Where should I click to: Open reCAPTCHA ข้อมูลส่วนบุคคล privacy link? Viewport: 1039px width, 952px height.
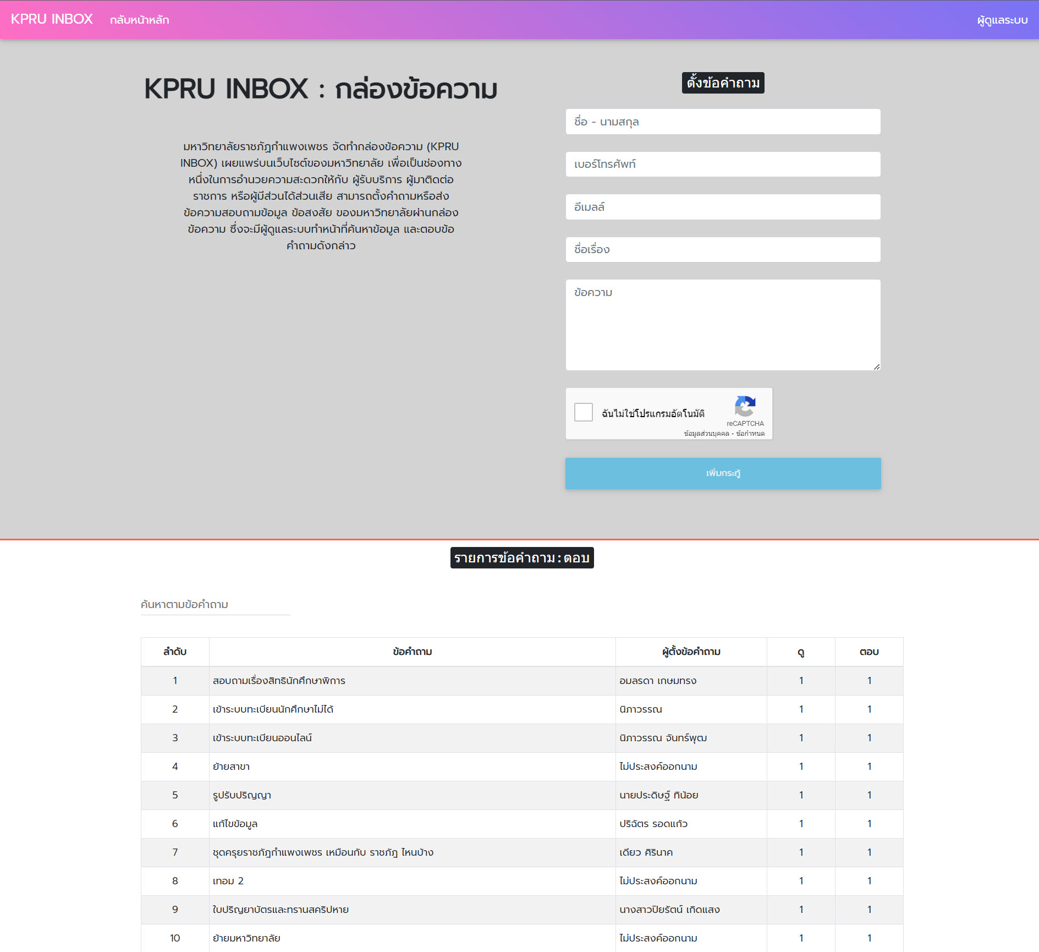(x=706, y=434)
